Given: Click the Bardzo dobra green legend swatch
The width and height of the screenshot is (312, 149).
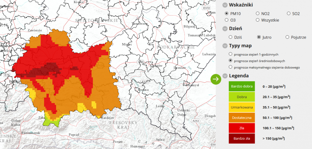Looking at the screenshot, I should point(242,86).
